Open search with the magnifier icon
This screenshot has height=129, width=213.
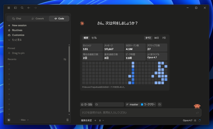pyautogui.click(x=22, y=8)
